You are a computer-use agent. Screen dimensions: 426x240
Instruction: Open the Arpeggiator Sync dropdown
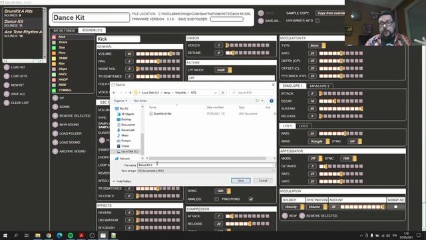pos(349,159)
